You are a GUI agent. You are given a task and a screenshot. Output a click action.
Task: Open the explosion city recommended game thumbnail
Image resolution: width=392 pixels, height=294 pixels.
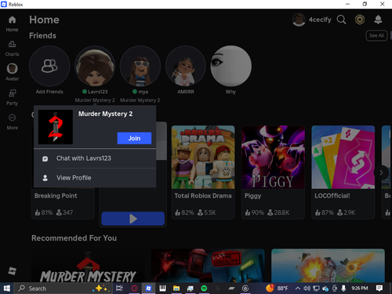coord(328,266)
